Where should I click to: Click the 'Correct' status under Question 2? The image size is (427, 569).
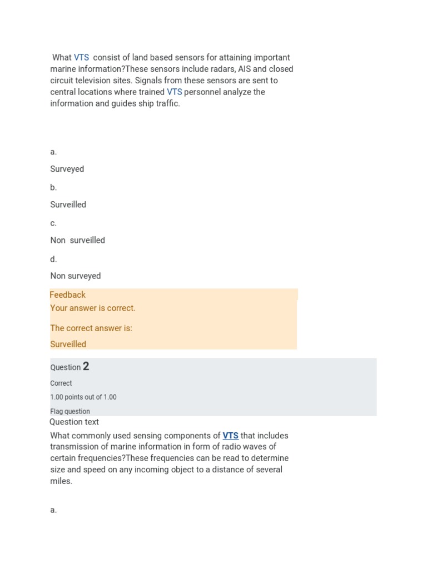pos(61,383)
